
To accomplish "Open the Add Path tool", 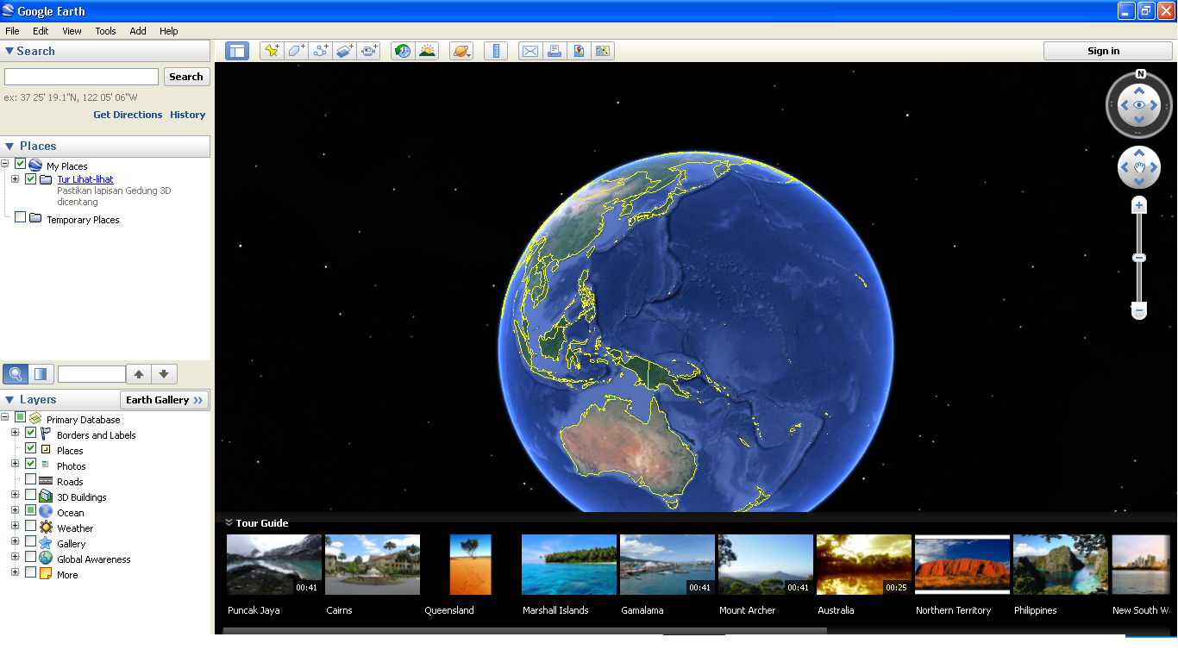I will [320, 51].
